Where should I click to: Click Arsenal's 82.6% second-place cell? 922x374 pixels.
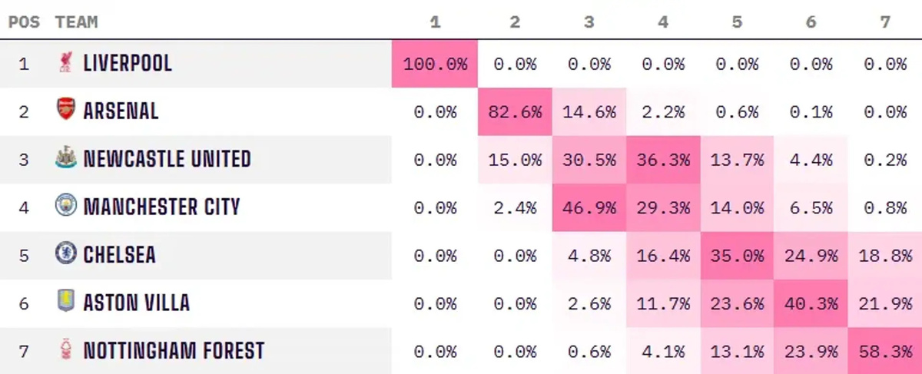coord(515,111)
